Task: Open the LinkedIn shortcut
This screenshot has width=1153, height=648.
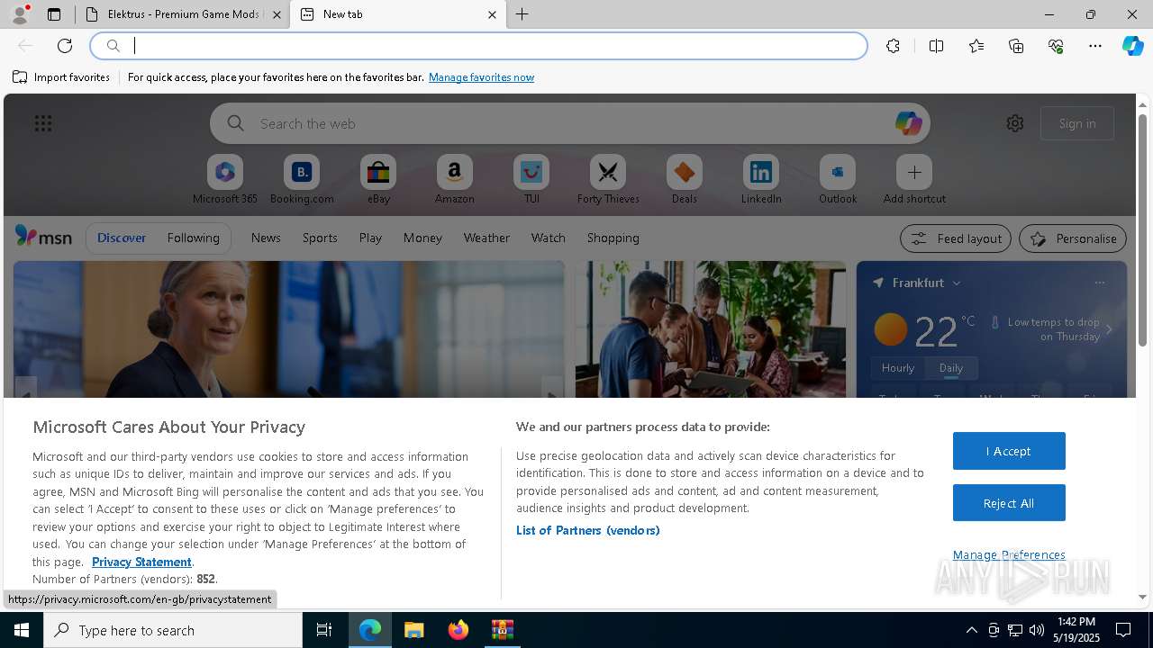Action: 761,179
